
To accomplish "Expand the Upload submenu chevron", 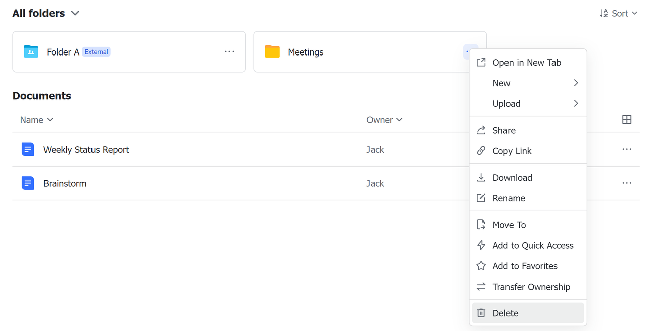I will tap(575, 103).
